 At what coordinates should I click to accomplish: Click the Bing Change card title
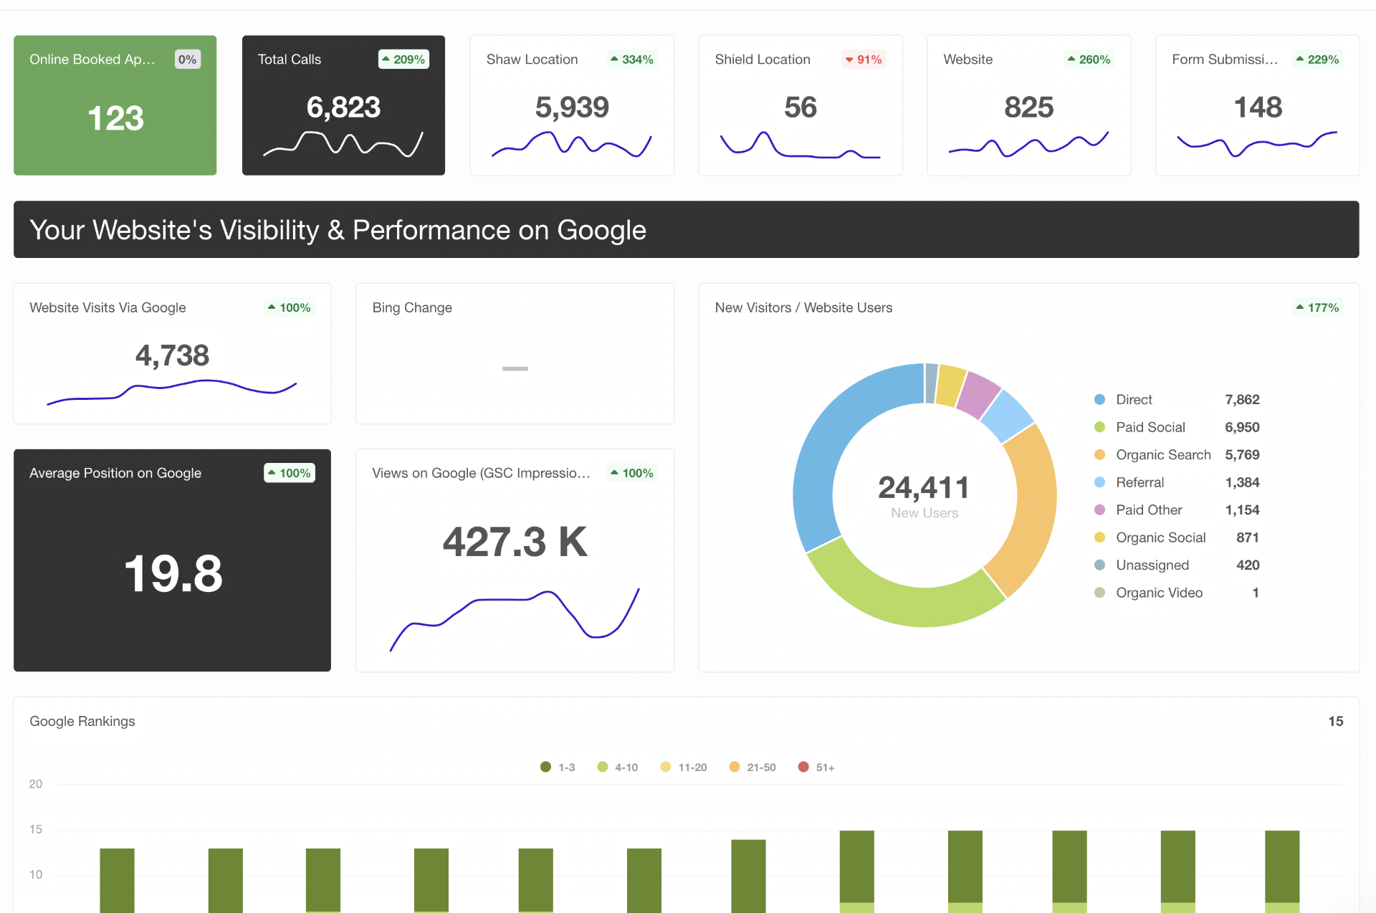412,307
